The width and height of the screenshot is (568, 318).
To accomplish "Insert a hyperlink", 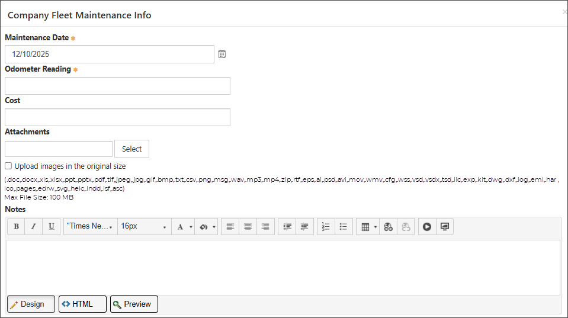I will point(389,227).
